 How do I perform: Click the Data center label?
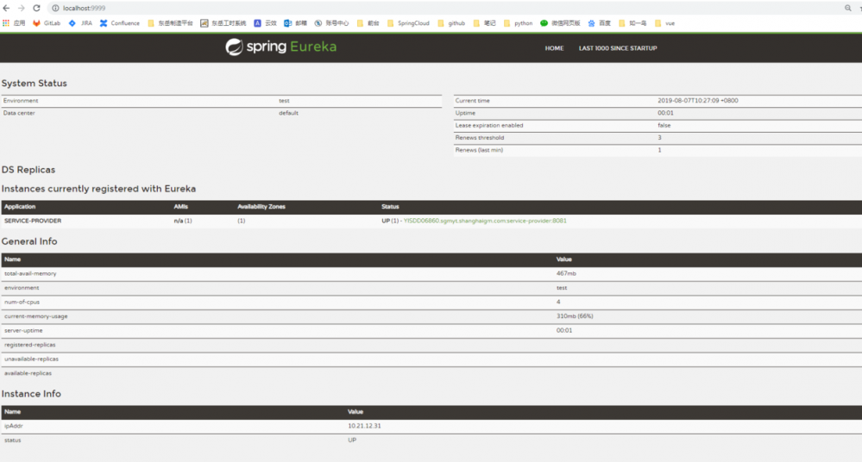[x=19, y=113]
